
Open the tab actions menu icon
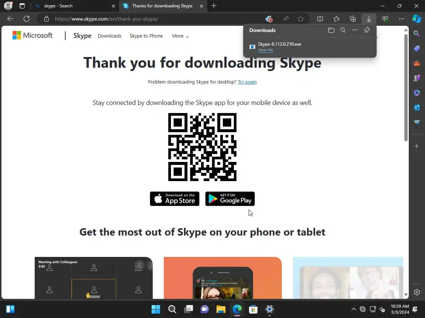pos(22,6)
